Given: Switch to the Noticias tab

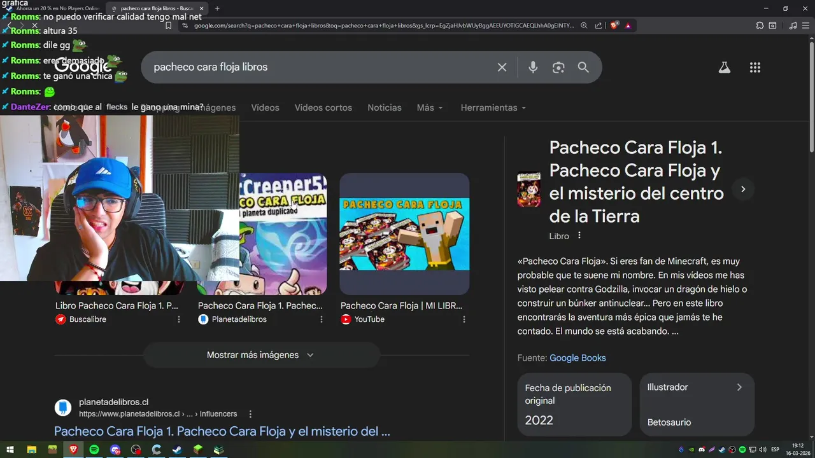Looking at the screenshot, I should point(385,108).
